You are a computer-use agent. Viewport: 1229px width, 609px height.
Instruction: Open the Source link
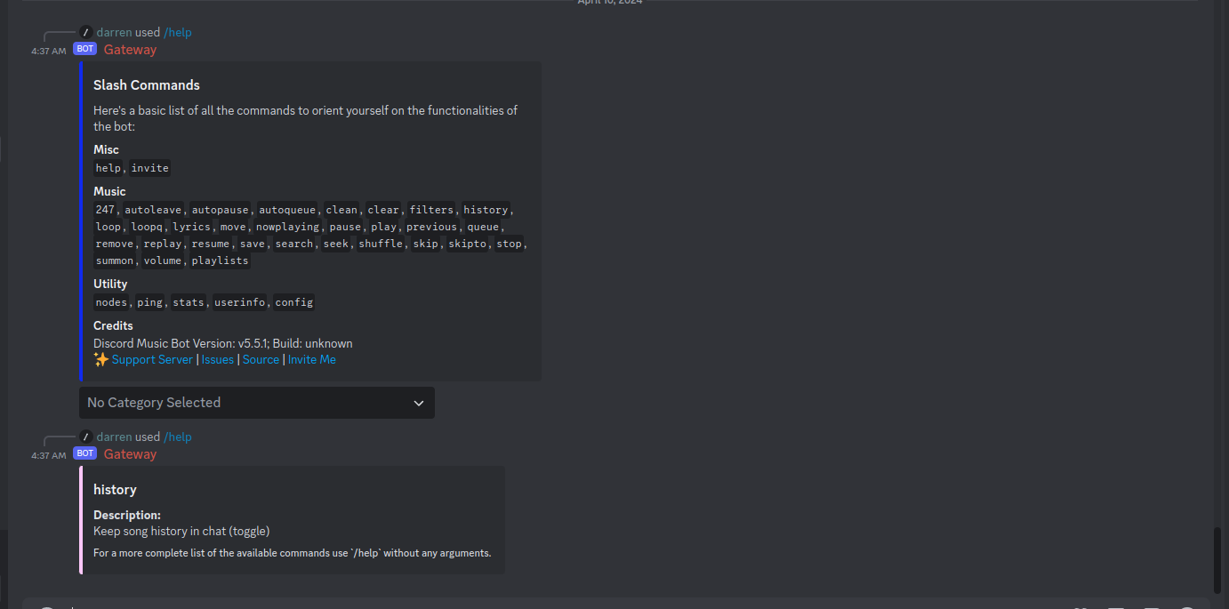(261, 359)
